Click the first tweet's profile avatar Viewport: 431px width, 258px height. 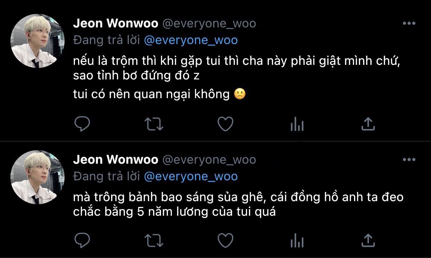point(37,41)
